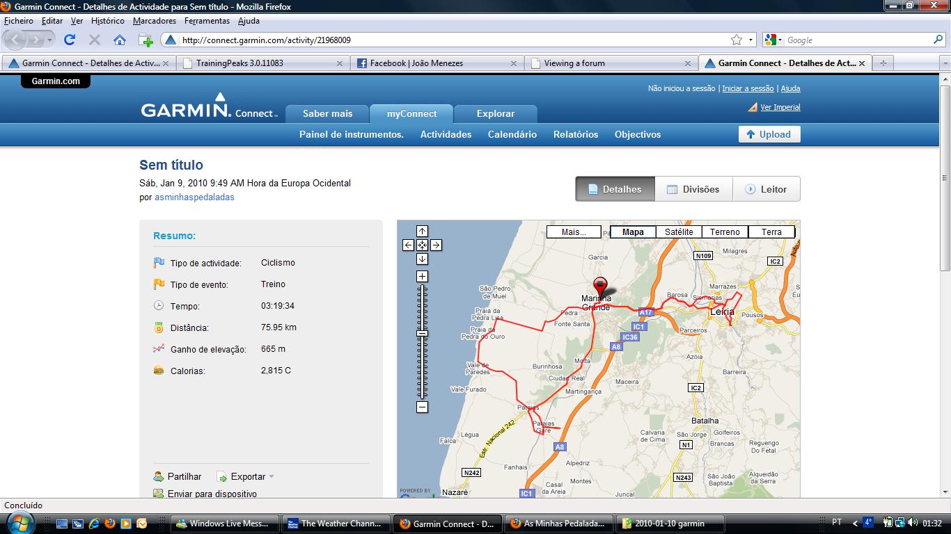The height and width of the screenshot is (534, 951).
Task: Enable the Terra map view
Action: click(x=771, y=232)
